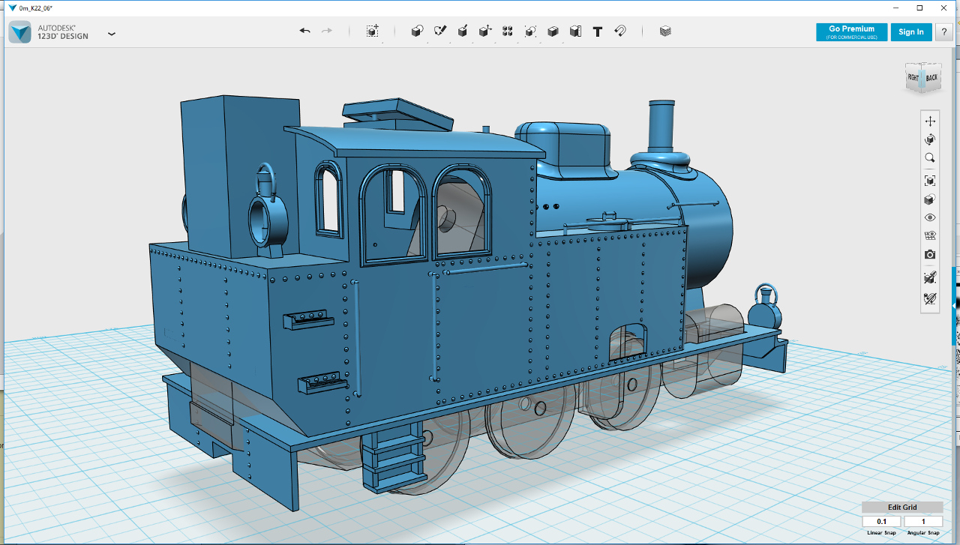Toggle the Snap magnet tool
Image resolution: width=960 pixels, height=545 pixels.
coord(620,31)
